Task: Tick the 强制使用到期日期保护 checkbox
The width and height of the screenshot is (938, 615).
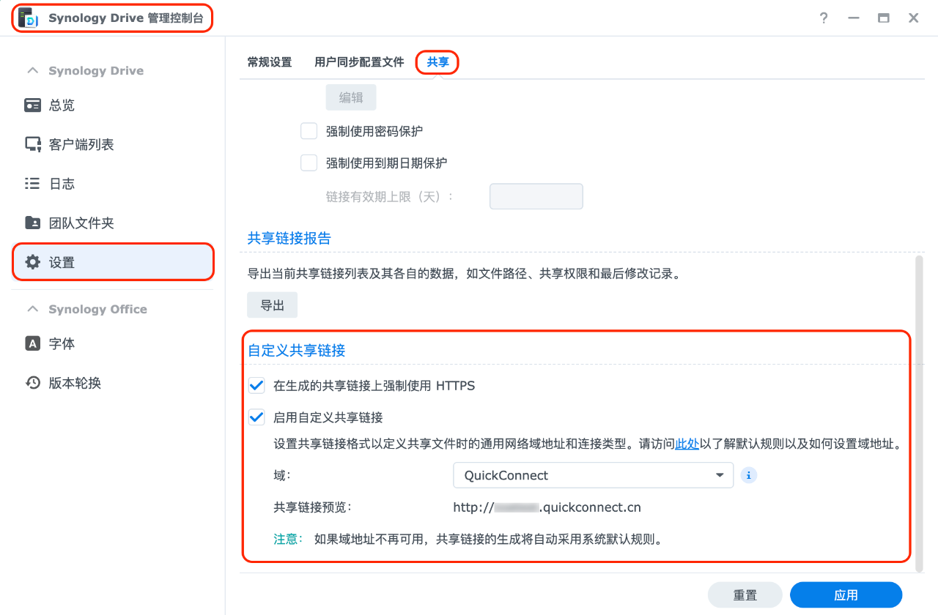Action: coord(309,163)
